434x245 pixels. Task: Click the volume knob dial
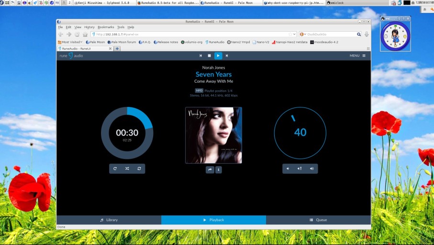(x=300, y=133)
